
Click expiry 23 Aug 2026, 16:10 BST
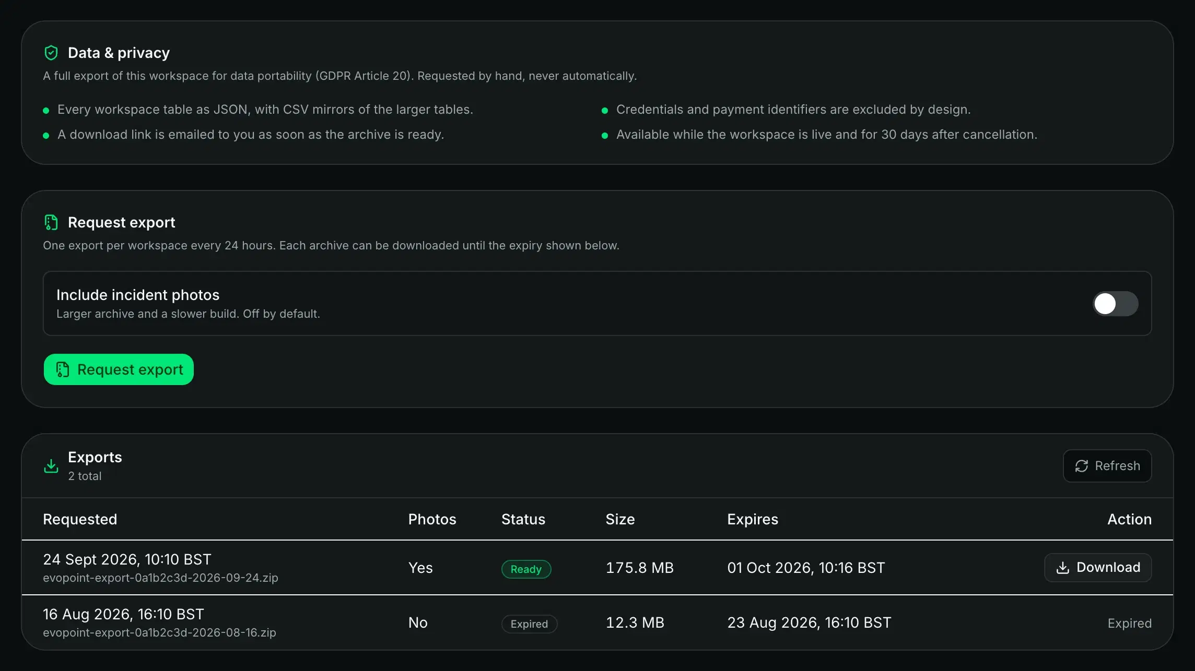pyautogui.click(x=809, y=622)
